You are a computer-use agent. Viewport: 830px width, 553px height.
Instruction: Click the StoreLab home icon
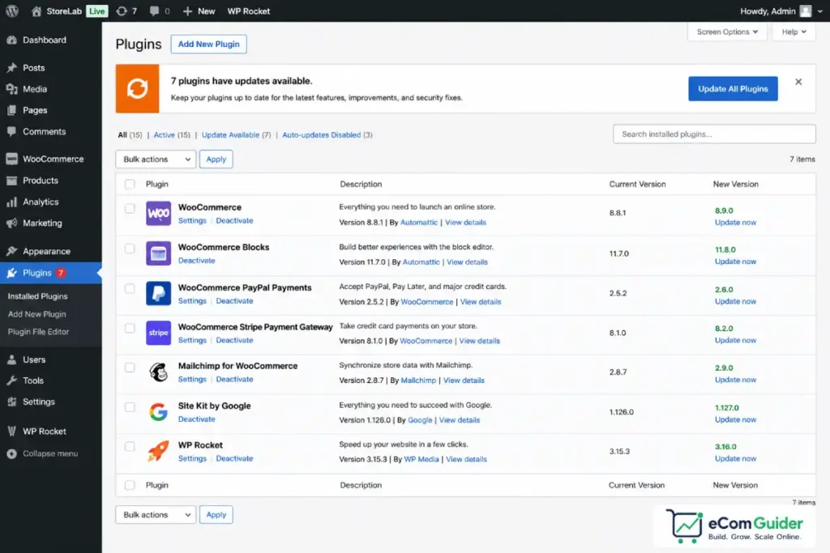pyautogui.click(x=36, y=11)
